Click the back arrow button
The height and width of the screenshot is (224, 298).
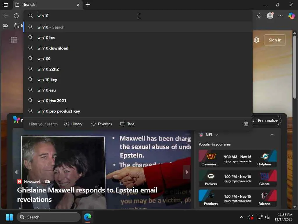click(6, 16)
